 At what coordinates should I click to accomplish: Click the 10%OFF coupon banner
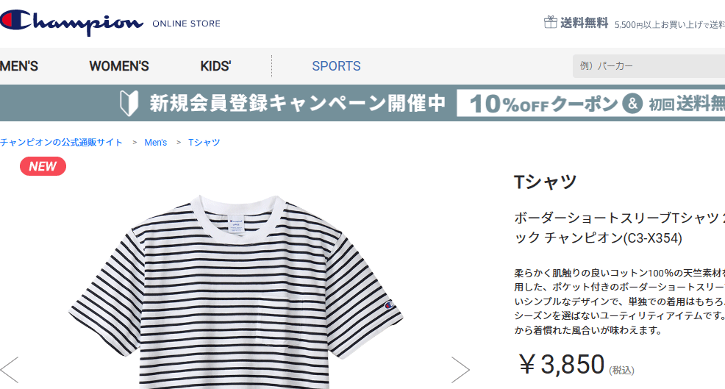pyautogui.click(x=591, y=103)
